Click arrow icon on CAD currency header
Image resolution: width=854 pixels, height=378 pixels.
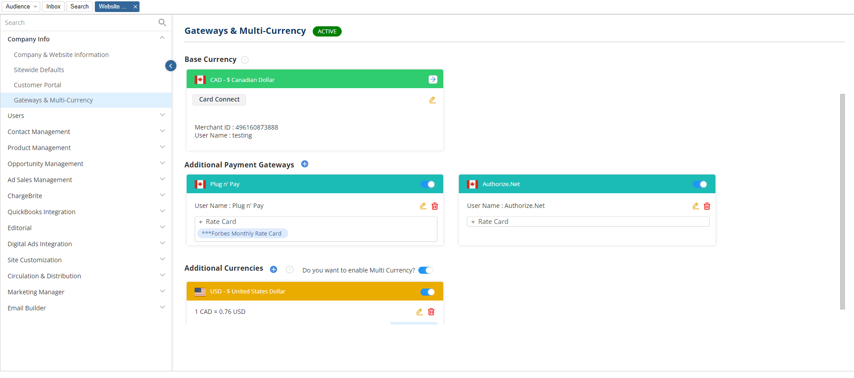coord(433,79)
